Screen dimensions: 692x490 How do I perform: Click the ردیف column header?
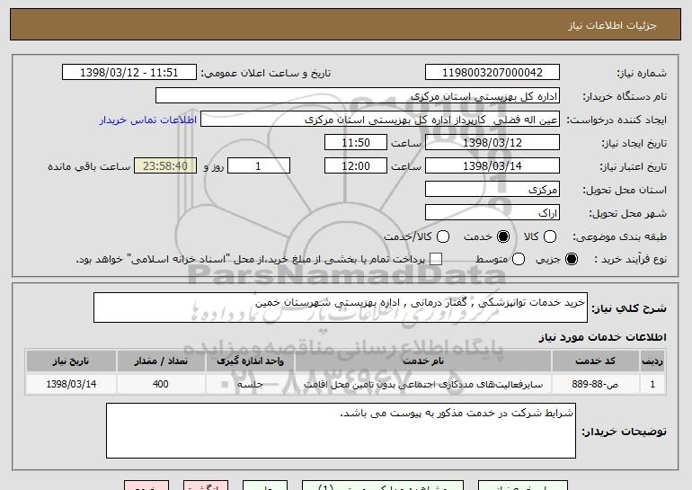tap(652, 361)
